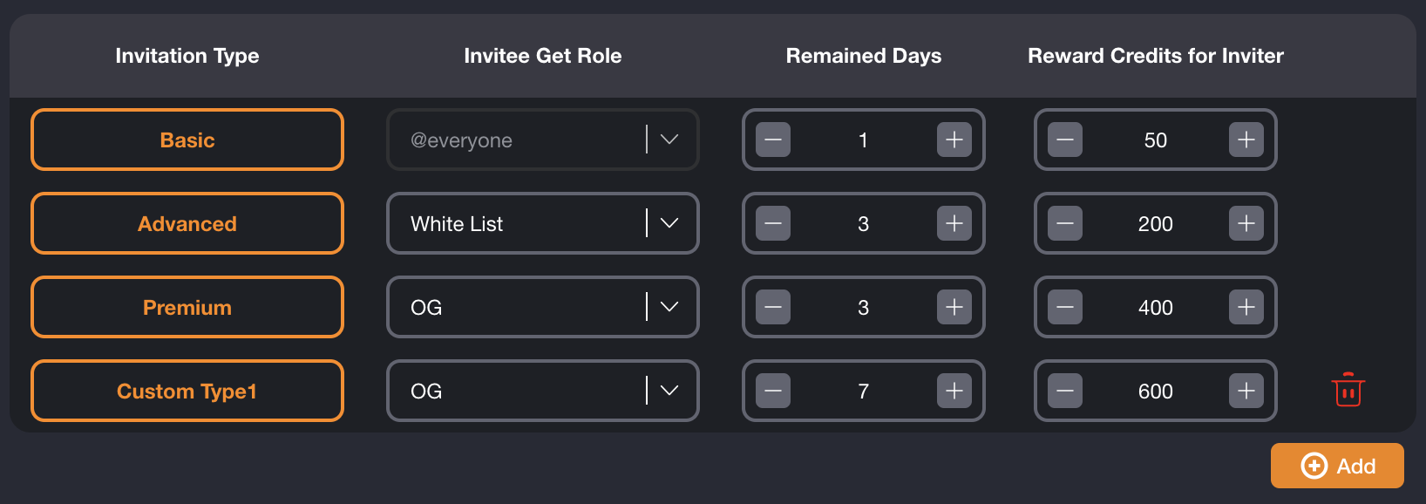Screen dimensions: 1426x504
Task: Click the Add button
Action: 1337,466
